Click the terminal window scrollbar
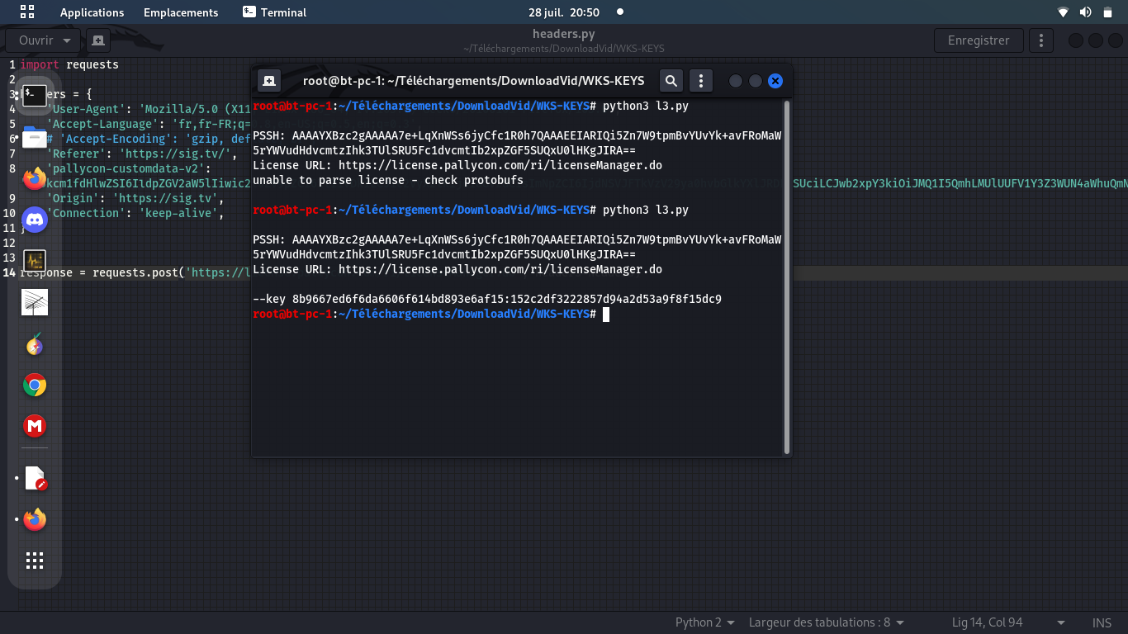 pos(787,277)
